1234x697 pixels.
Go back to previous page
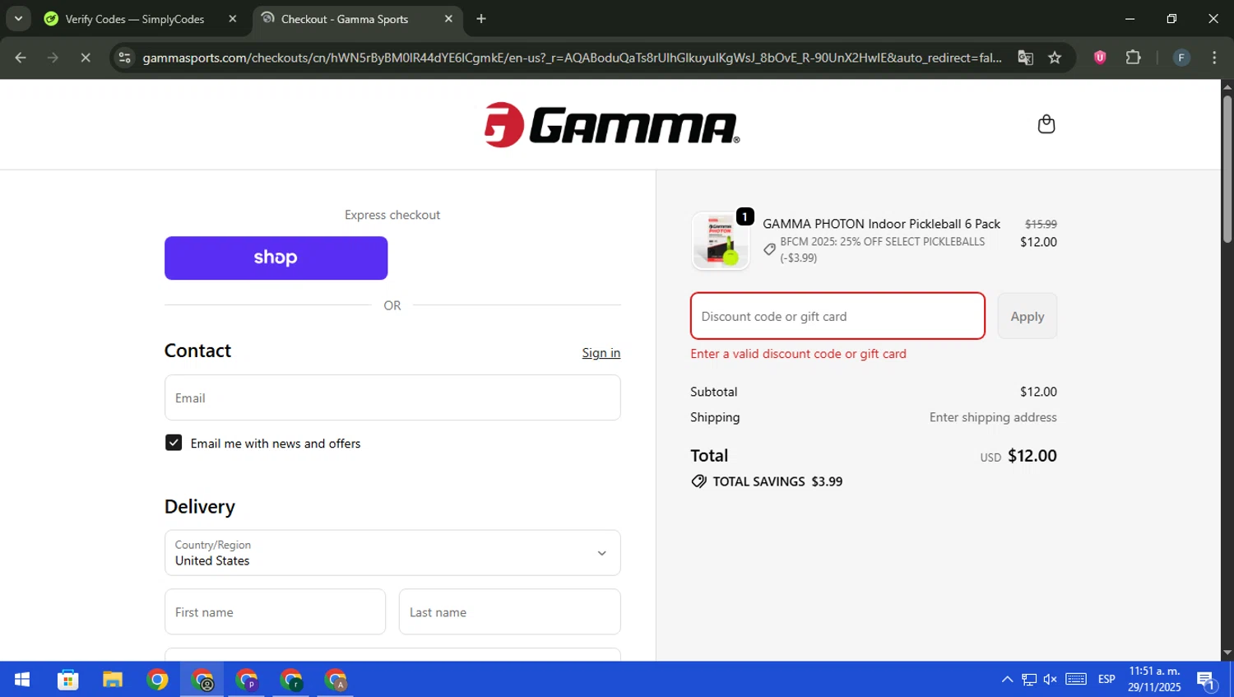point(21,58)
